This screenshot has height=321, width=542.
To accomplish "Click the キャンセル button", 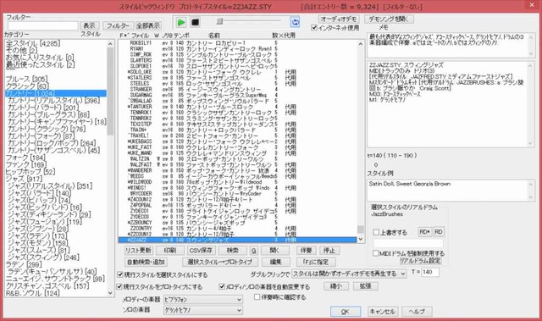I will (382, 312).
